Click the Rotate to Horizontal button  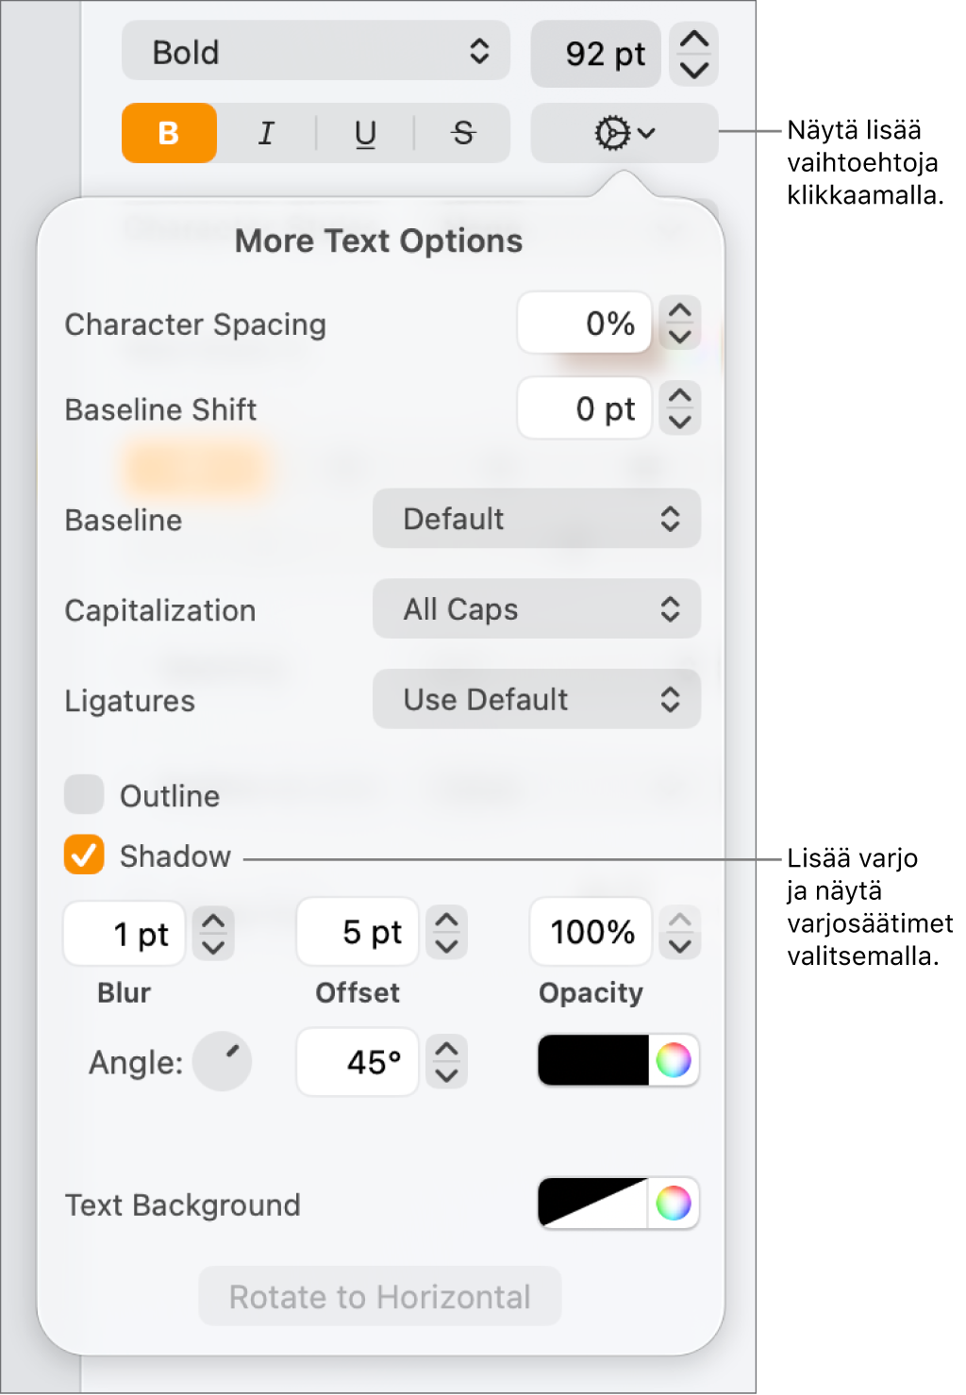pyautogui.click(x=379, y=1297)
